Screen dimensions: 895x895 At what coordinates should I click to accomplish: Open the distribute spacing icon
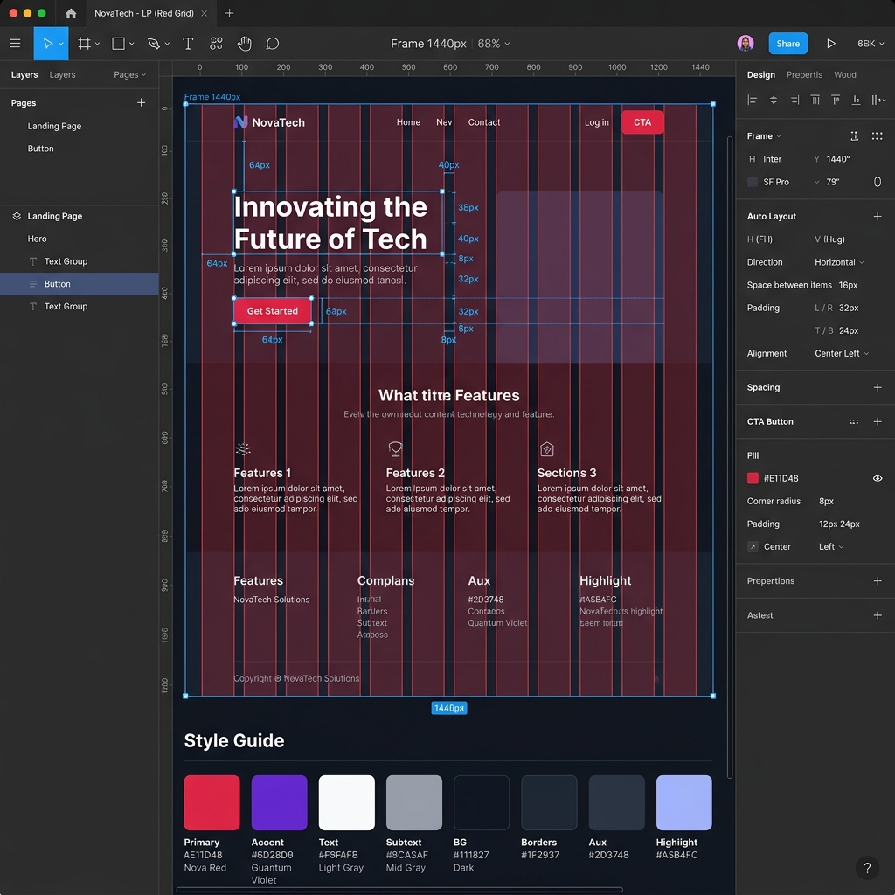tap(878, 100)
